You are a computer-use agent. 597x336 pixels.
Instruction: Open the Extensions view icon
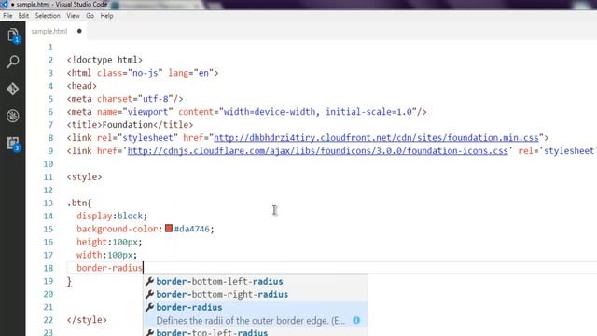click(13, 144)
